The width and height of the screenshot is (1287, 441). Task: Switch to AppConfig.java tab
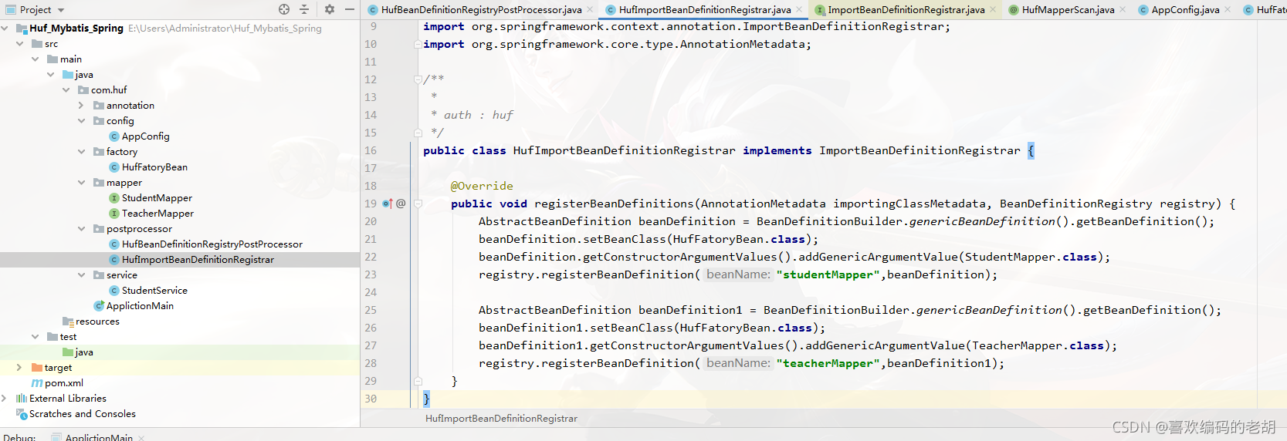coord(1185,9)
